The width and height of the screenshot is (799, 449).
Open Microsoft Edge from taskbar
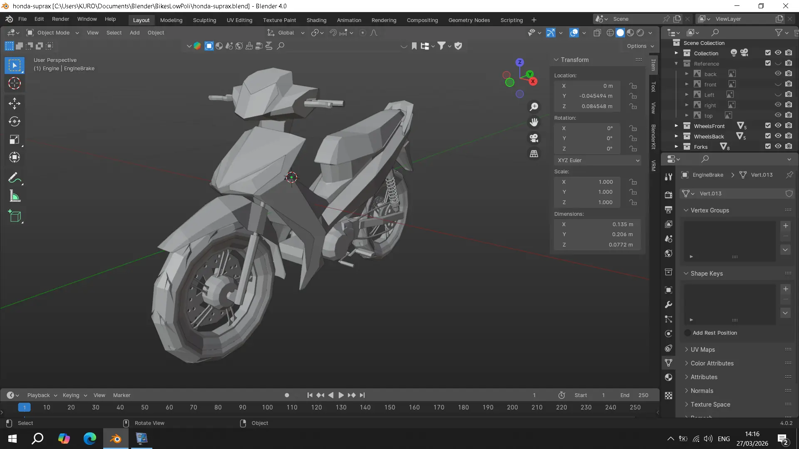(x=90, y=438)
